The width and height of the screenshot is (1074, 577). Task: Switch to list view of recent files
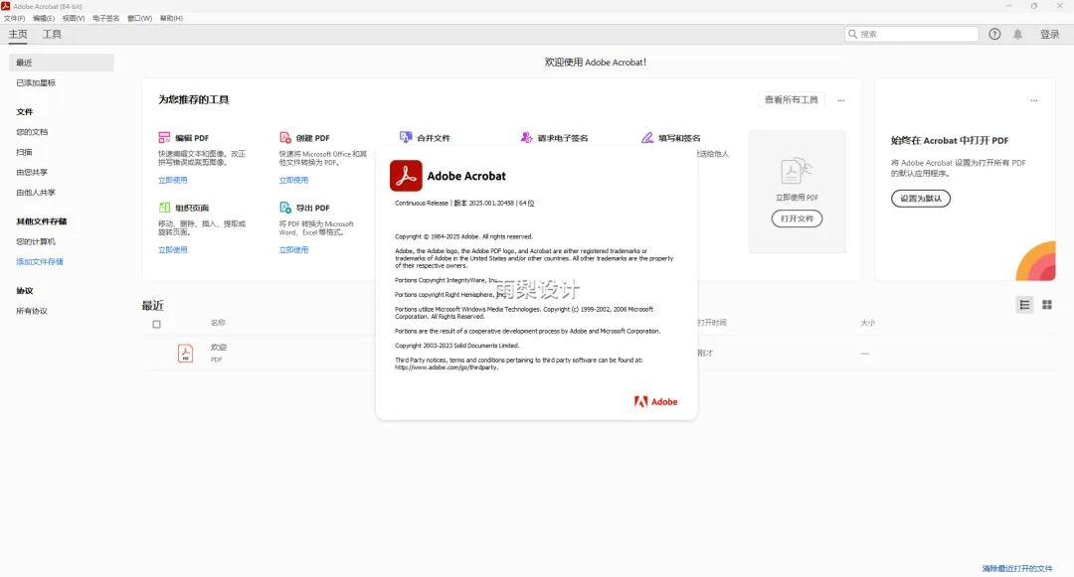1024,305
